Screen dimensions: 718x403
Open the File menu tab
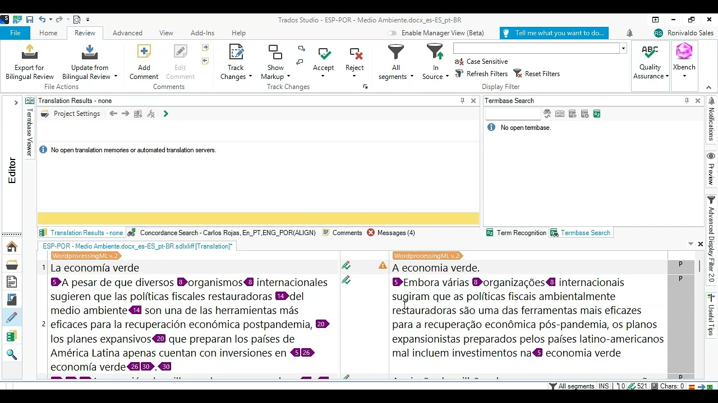[15, 33]
